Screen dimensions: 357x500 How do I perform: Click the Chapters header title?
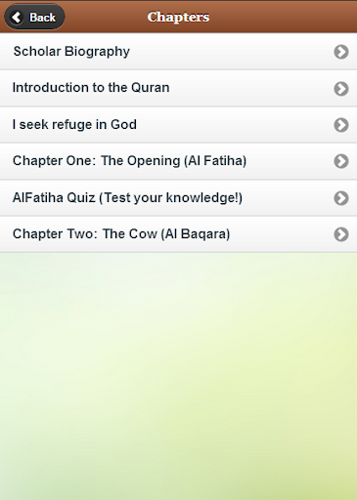click(x=178, y=17)
